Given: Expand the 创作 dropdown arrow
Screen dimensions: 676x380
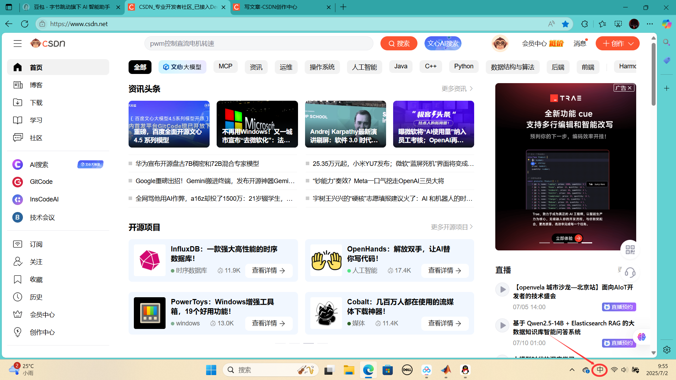Looking at the screenshot, I should click(x=631, y=43).
